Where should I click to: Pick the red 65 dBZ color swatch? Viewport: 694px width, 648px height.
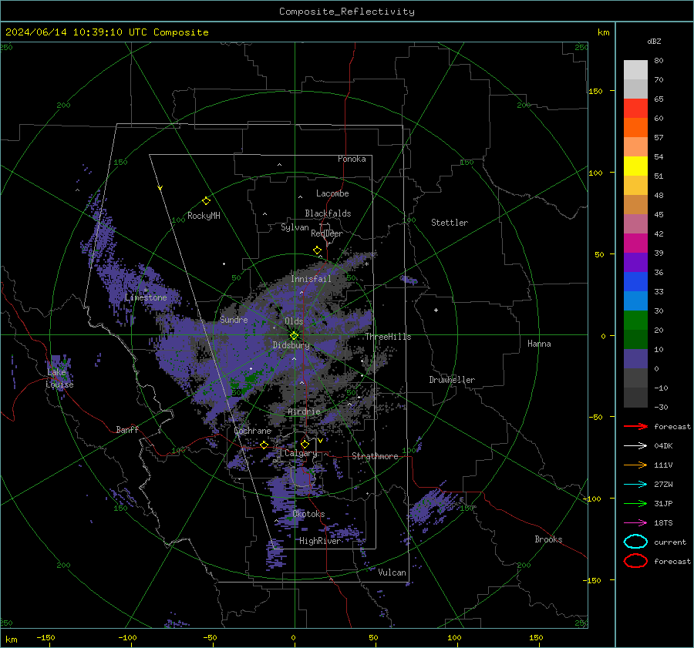click(x=635, y=109)
